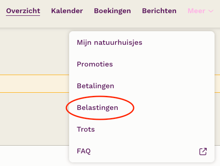Select the first entry in the Meer dropdown
Viewport: 220px width, 166px height.
142,43
